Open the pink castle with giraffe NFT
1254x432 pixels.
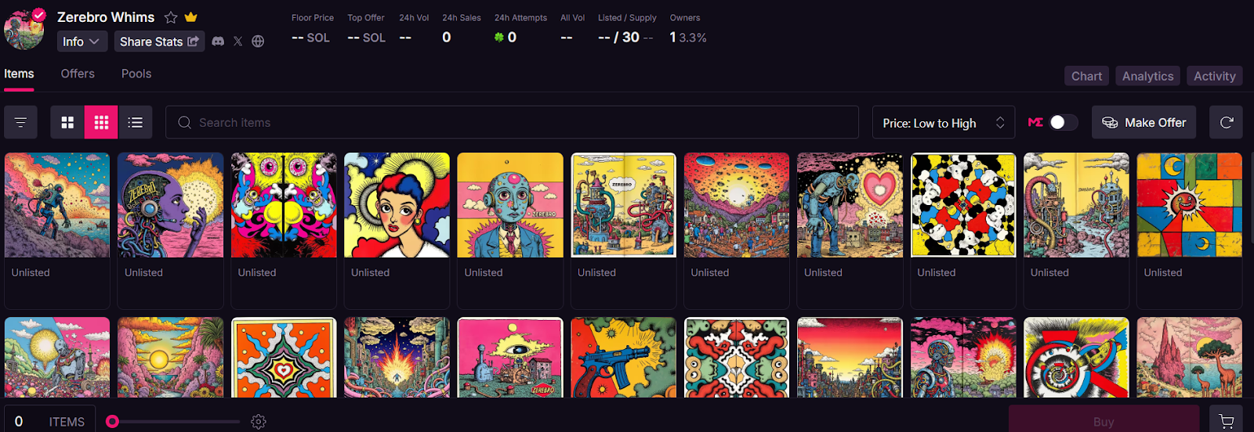click(x=1190, y=357)
